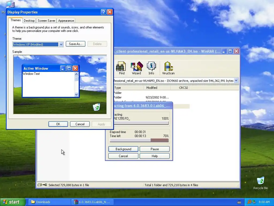Click the key password icon in WinRAR status bar

(45, 185)
